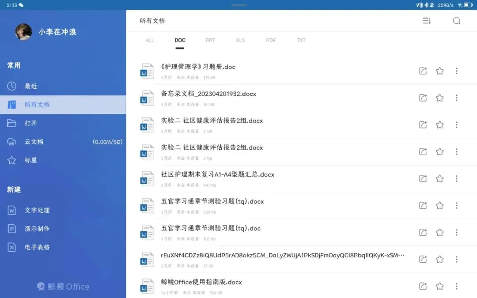477x298 pixels.
Task: Share 五官学习通章节测验习题(tq).doc
Action: (x=423, y=232)
